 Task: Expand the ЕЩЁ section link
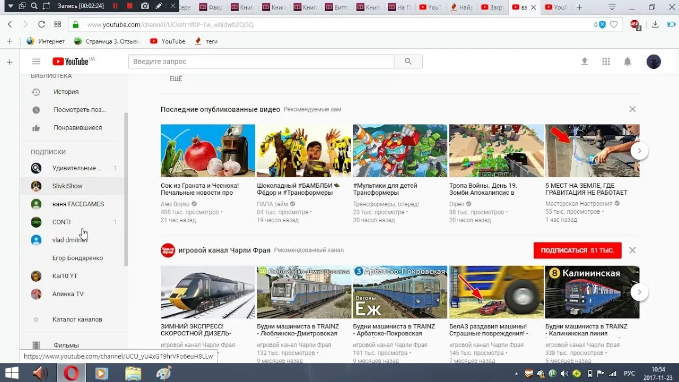pos(176,79)
